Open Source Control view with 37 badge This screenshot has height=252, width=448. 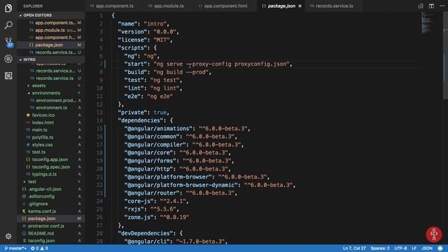(x=9, y=42)
